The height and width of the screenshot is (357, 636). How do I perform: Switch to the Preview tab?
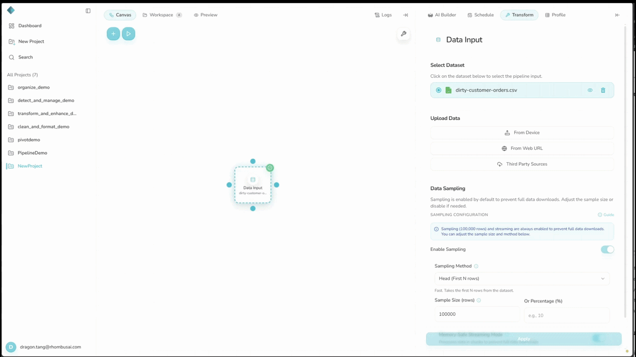206,15
